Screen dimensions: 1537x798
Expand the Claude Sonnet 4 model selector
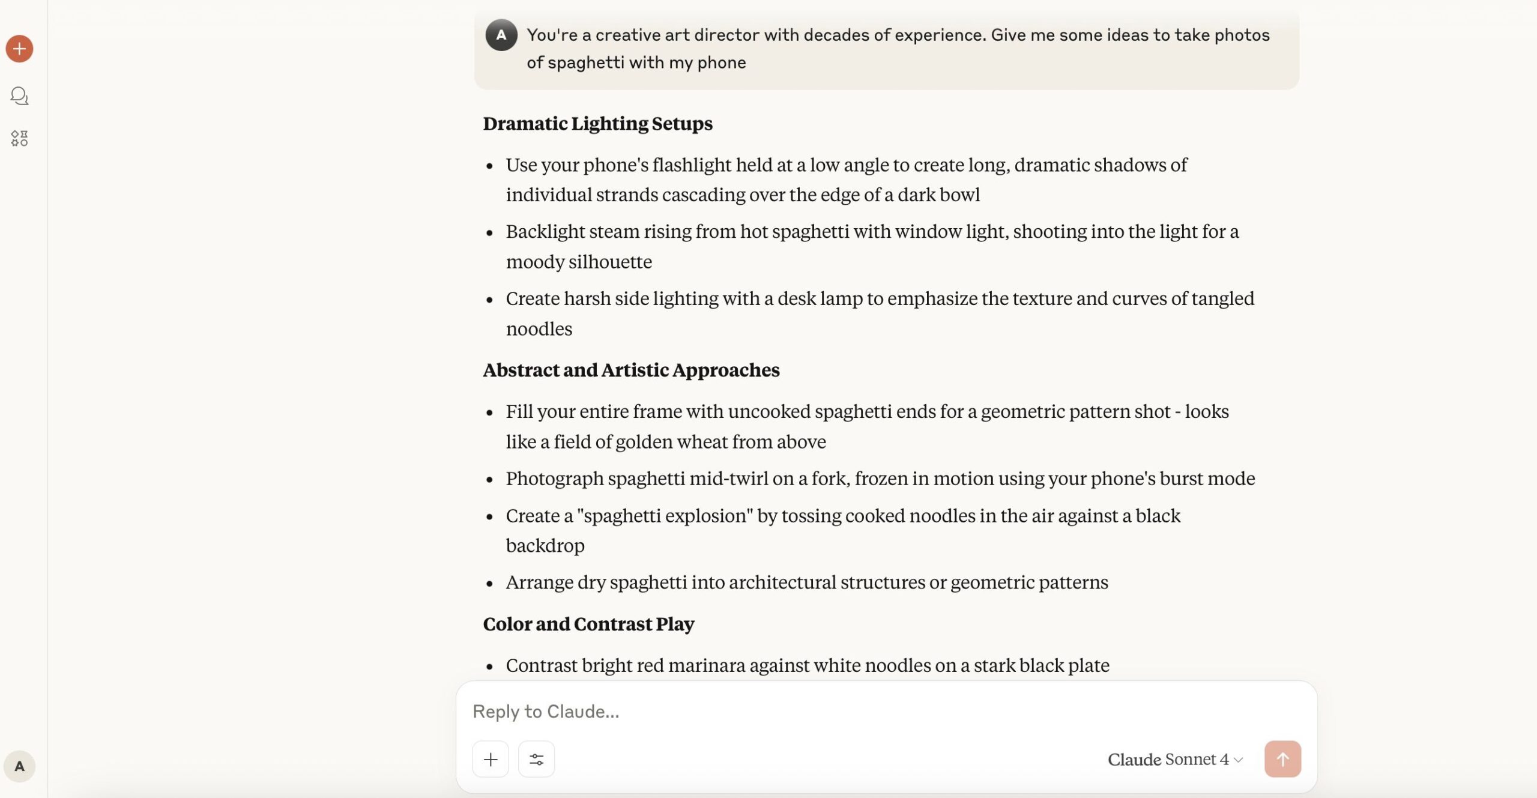(1175, 760)
